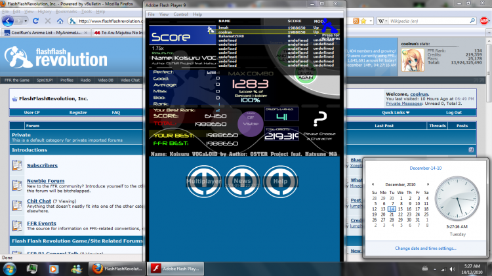
Task: Go to the Firefox Home page
Action: click(x=60, y=21)
